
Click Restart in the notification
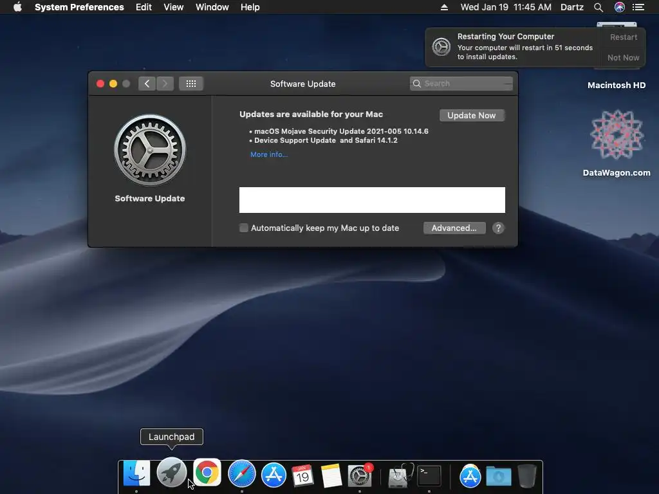coord(623,37)
